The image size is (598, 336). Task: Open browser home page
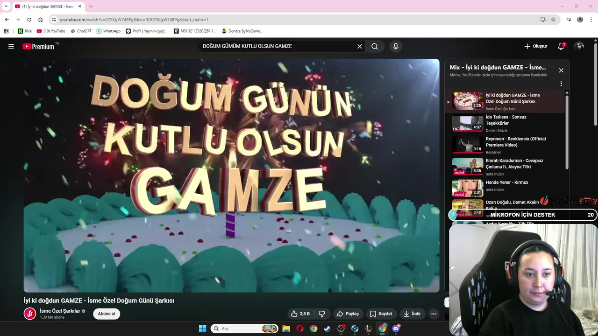(x=41, y=20)
